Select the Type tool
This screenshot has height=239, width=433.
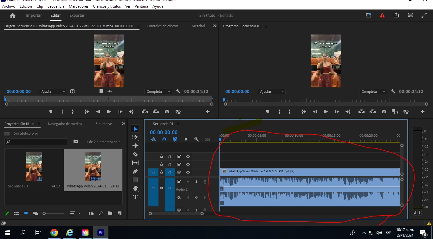click(x=135, y=197)
